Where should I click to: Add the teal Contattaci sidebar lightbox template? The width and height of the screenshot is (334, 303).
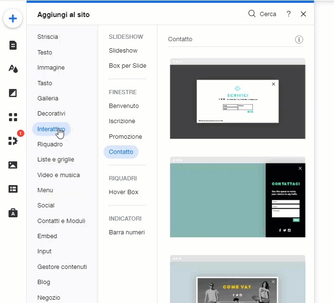coord(237,200)
